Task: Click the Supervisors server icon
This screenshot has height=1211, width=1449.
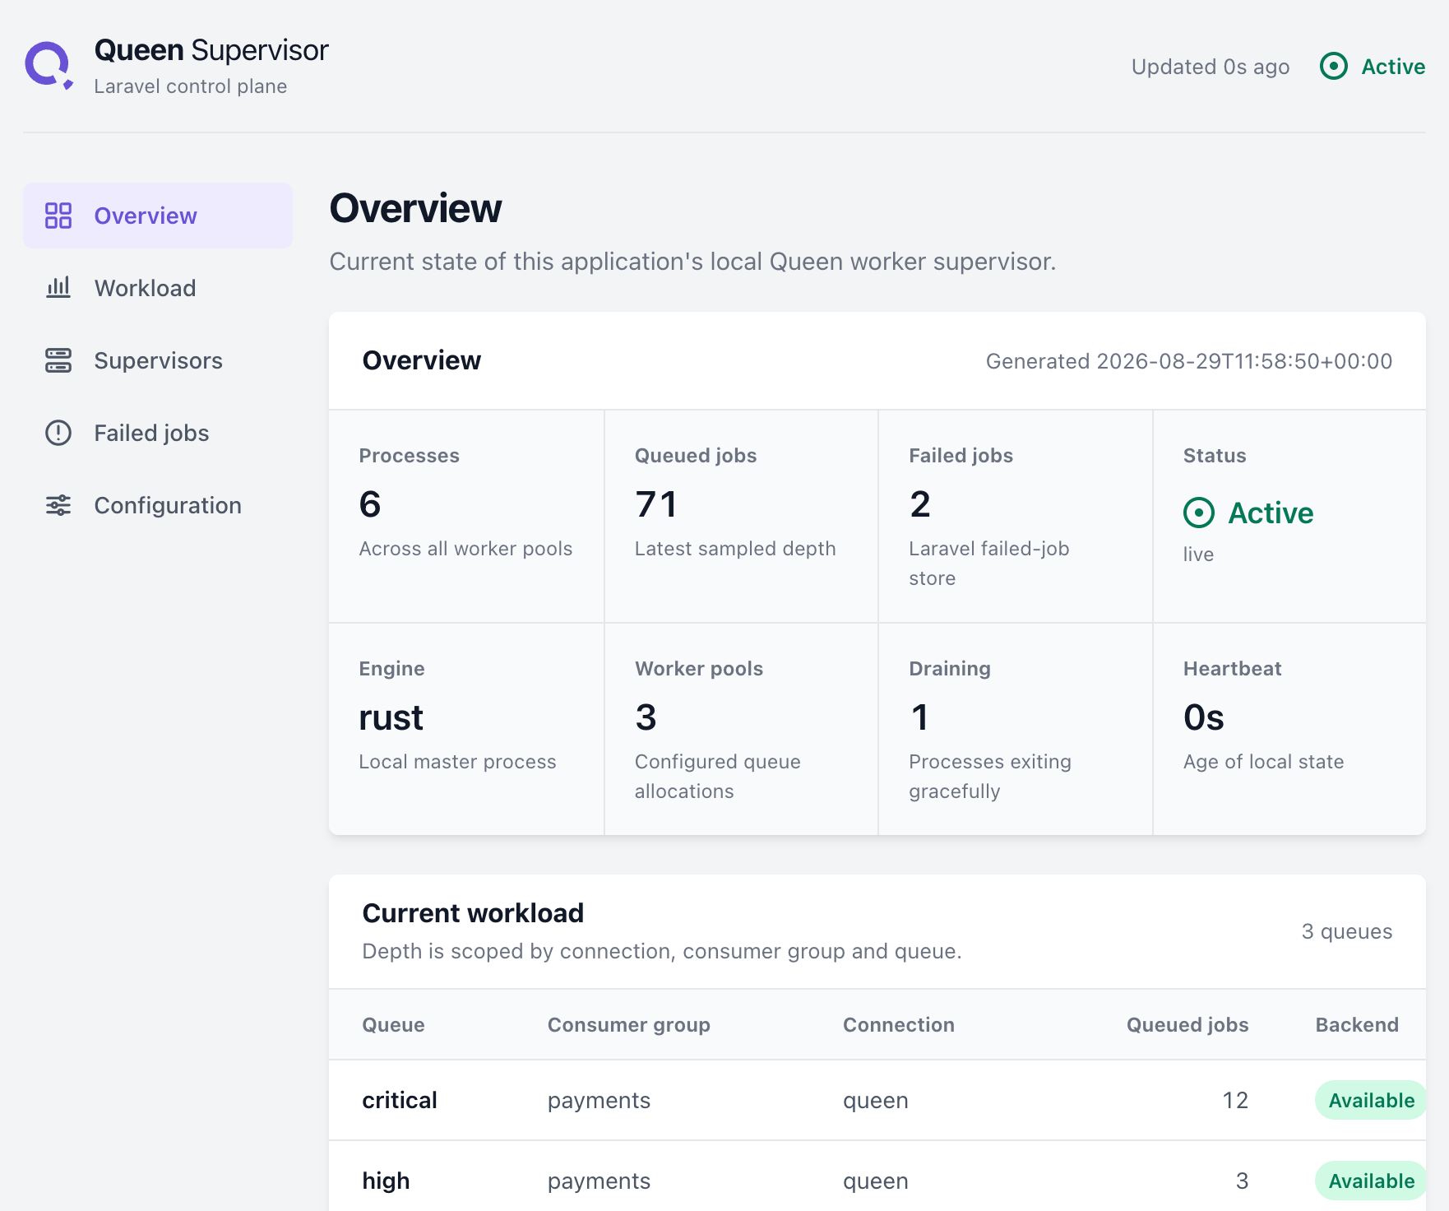Action: (58, 360)
